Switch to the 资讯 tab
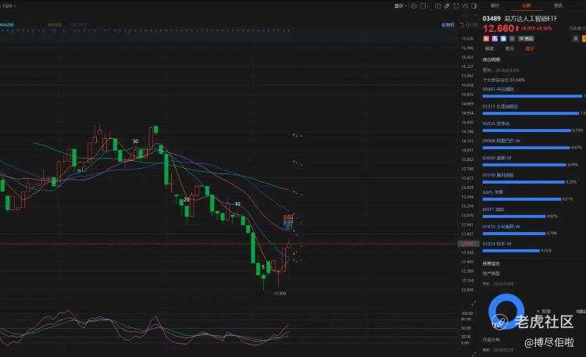Viewport: 586px width, 357px height. pos(558,5)
